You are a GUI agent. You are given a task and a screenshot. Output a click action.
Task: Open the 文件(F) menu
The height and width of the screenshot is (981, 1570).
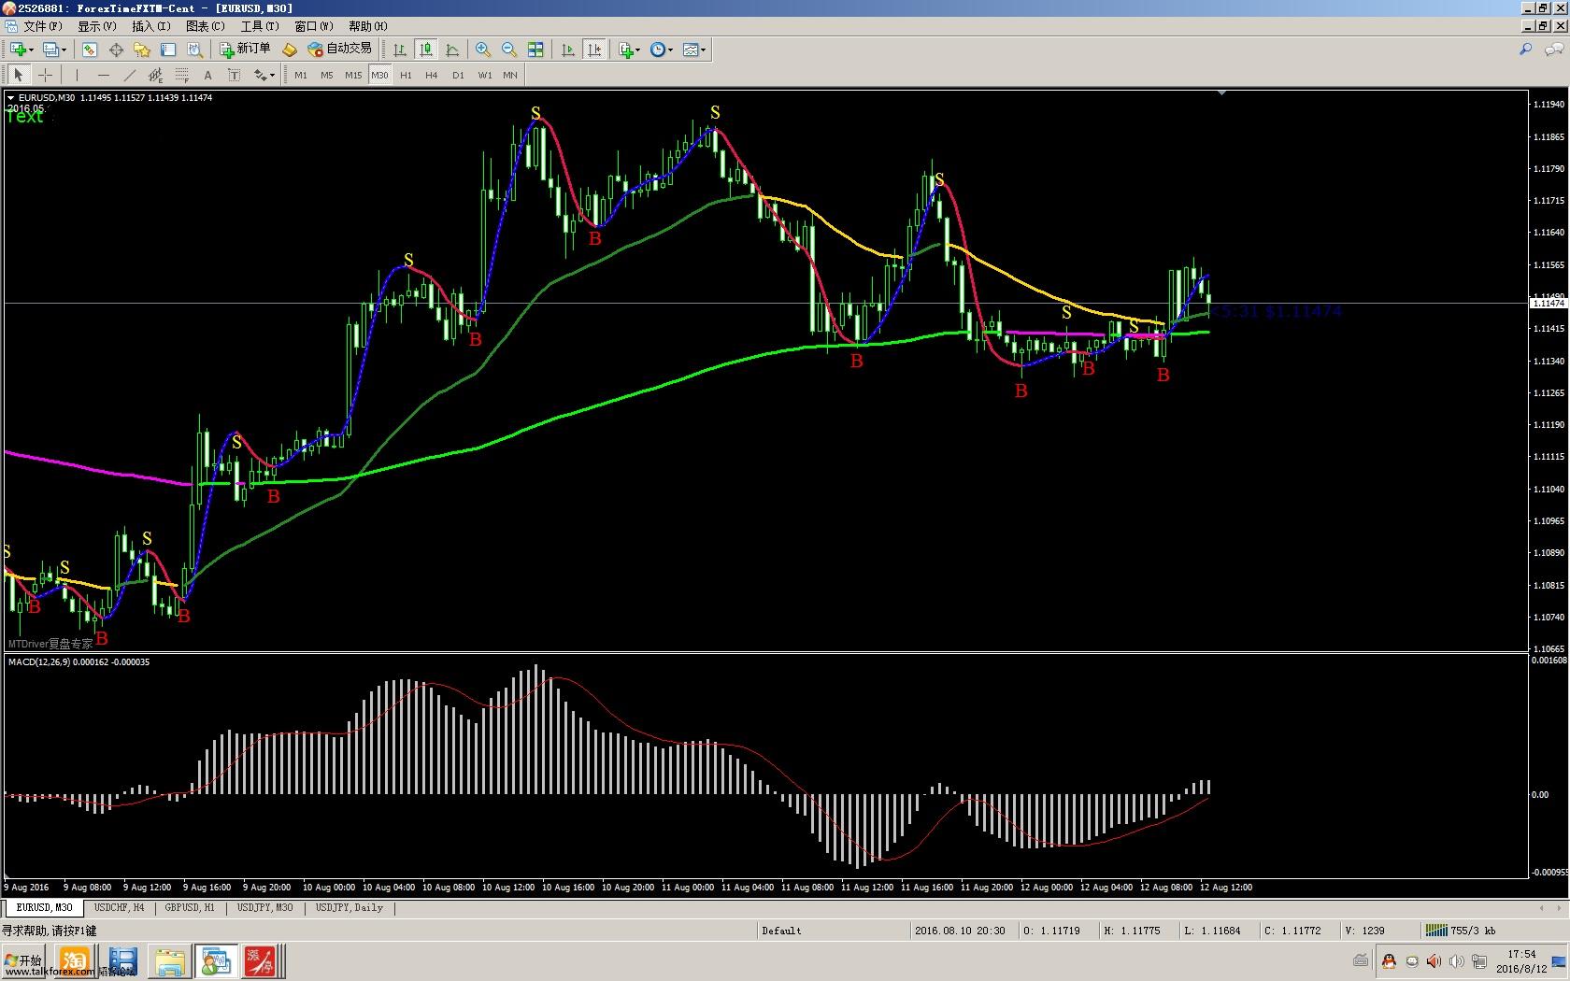42,26
